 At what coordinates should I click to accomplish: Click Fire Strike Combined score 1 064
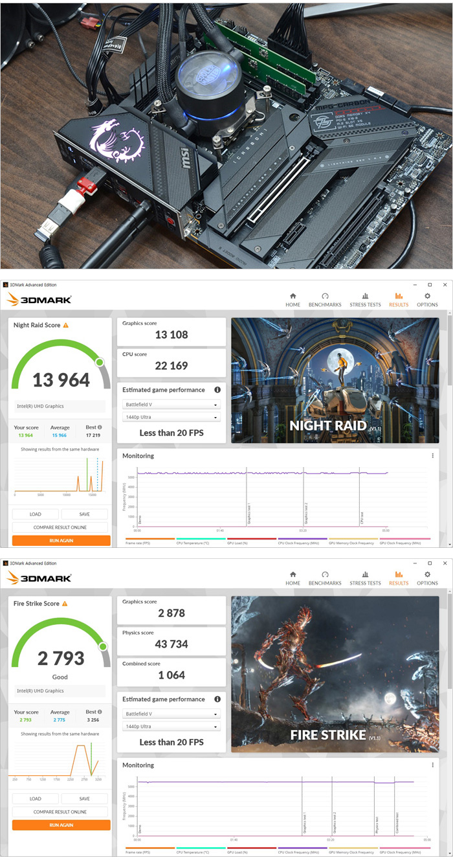click(171, 675)
